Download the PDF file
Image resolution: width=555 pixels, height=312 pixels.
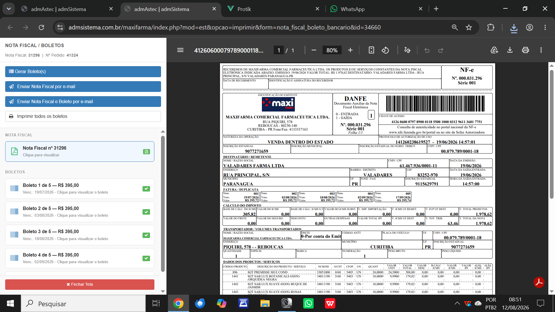[510, 50]
